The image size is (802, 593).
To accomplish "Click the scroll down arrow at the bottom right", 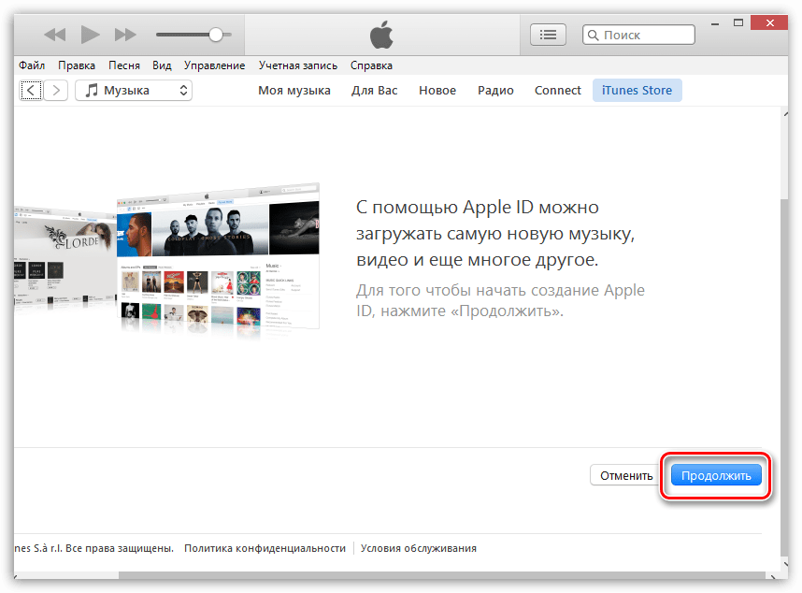I will [x=784, y=564].
